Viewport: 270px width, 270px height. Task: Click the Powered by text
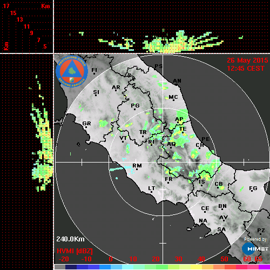tap(255, 239)
